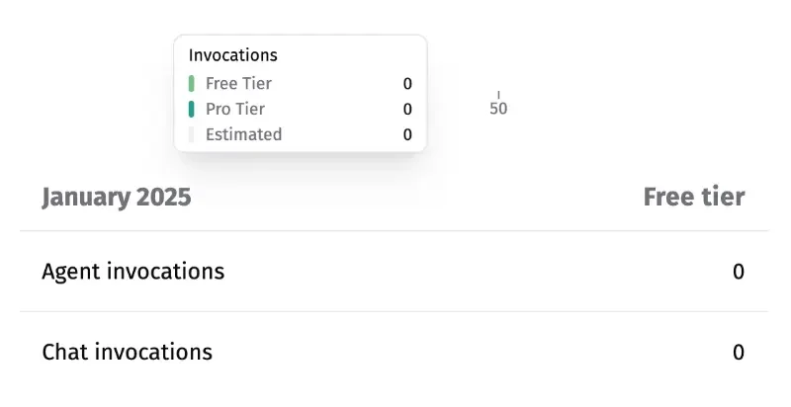Click the Agent invocations count value
Image resolution: width=791 pixels, height=407 pixels.
click(739, 272)
